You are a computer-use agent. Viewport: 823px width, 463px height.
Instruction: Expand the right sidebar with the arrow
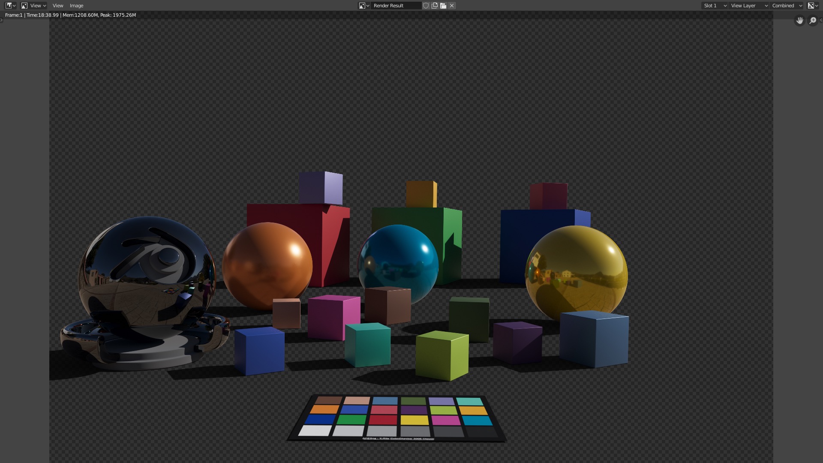click(x=822, y=20)
